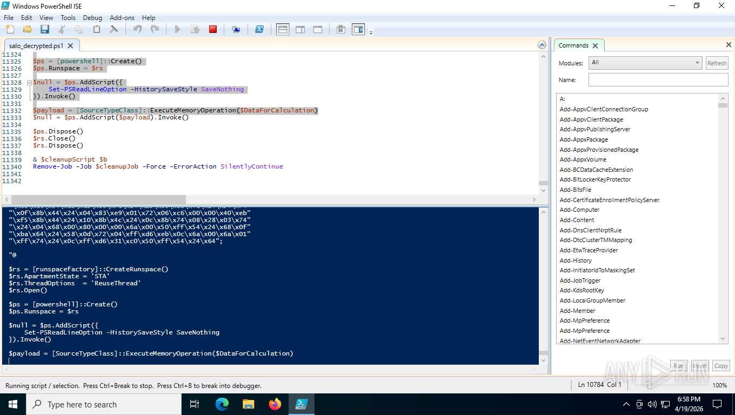Show script pane on the right layout icon
The width and height of the screenshot is (735, 415).
coord(300,29)
